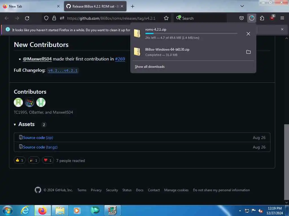
Task: Open the Firefox hamburger menu
Action: click(282, 18)
